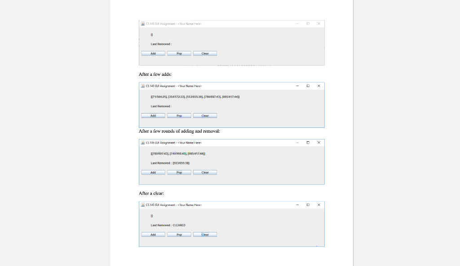Click Pop button in the 'After a clear' window
460x266 pixels.
(179, 235)
